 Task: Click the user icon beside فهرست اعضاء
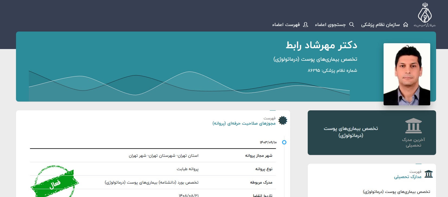point(306,25)
